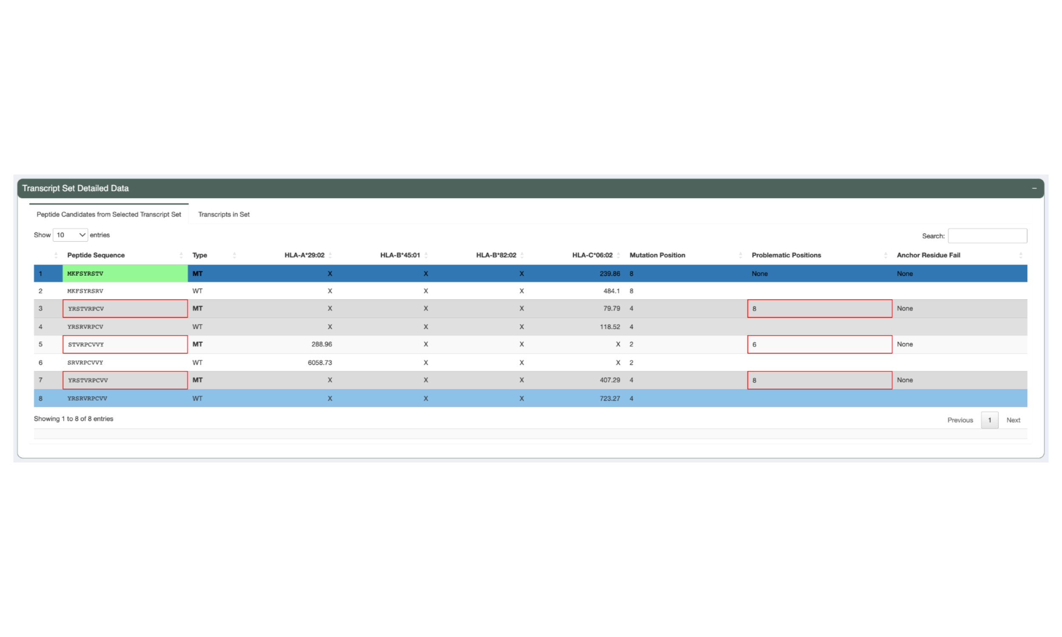Collapse the Transcript Set Detailed Data panel
The height and width of the screenshot is (637, 1062).
pos(1034,188)
